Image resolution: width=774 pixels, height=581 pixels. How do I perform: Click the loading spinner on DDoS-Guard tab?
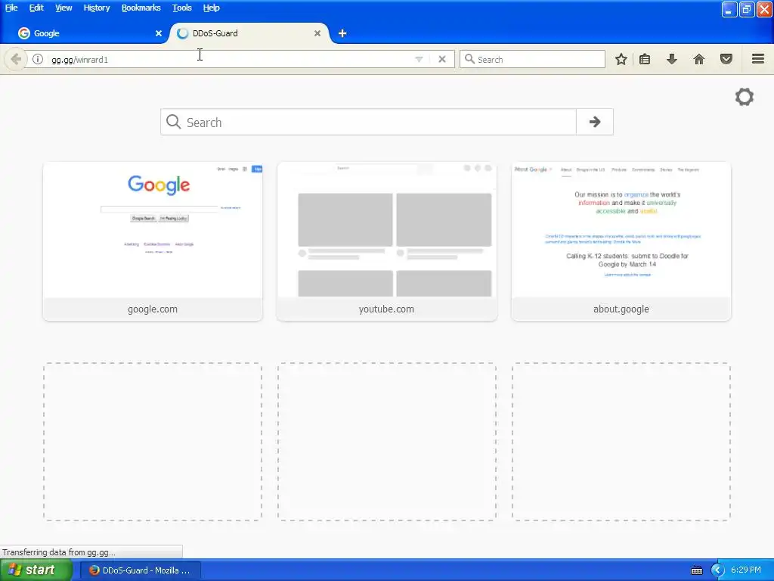pyautogui.click(x=183, y=33)
